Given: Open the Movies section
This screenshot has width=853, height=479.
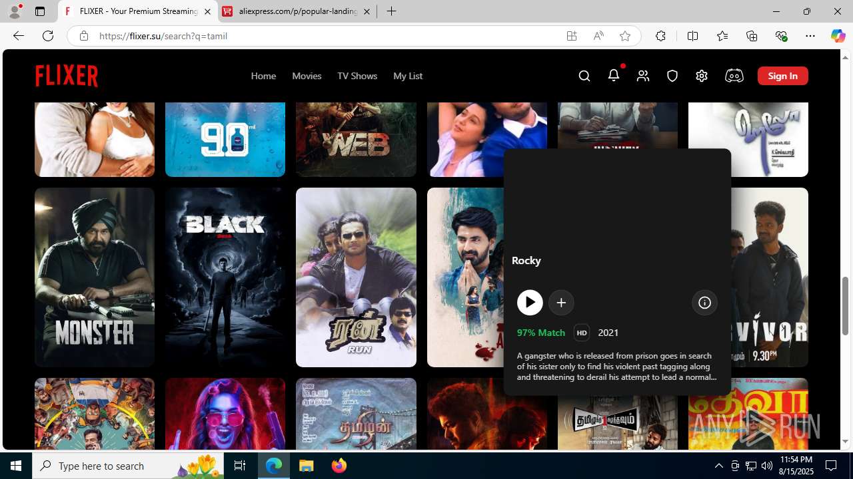Looking at the screenshot, I should [307, 76].
